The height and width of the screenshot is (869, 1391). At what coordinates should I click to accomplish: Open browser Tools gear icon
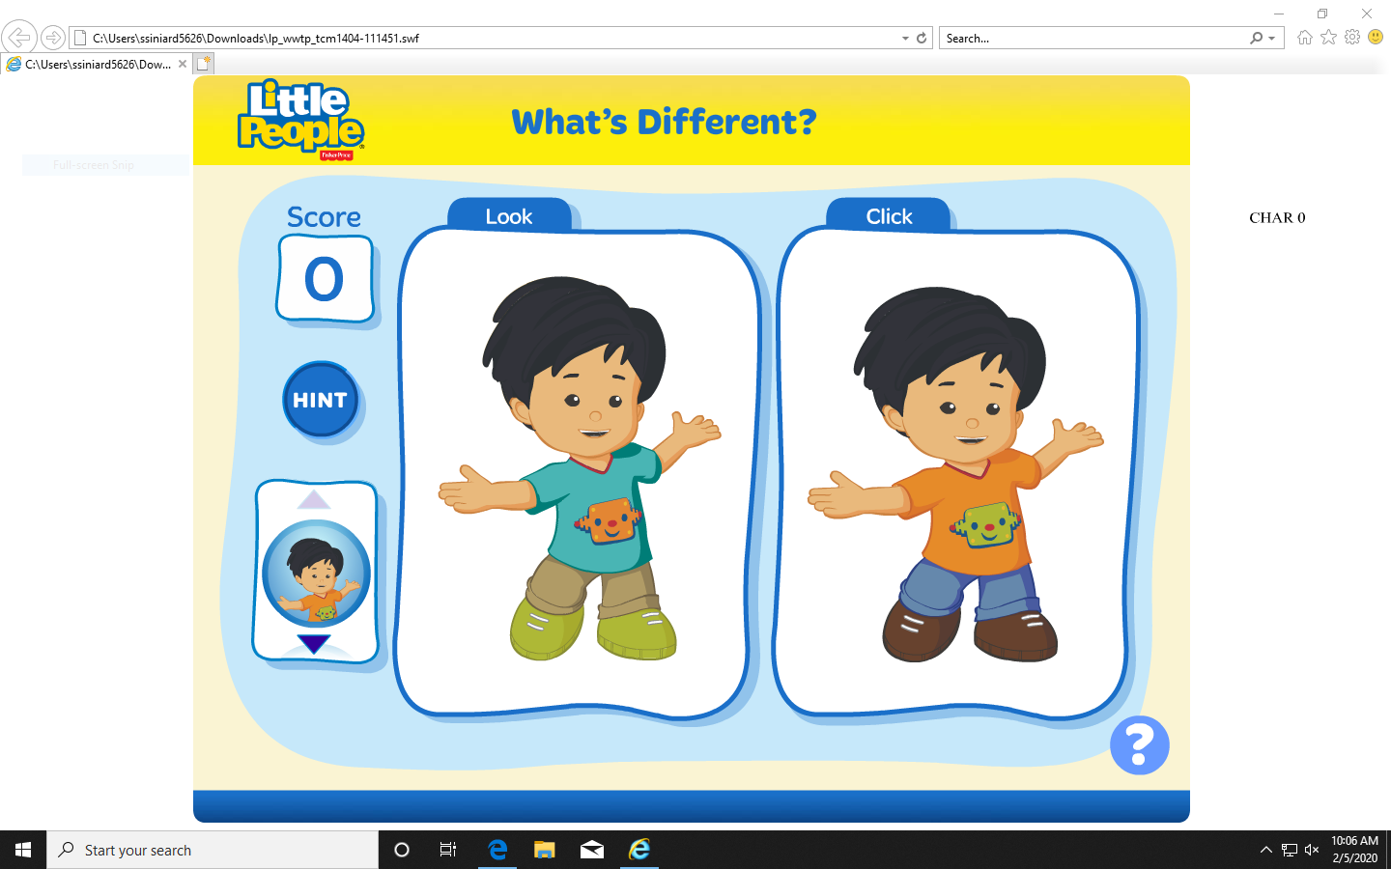tap(1352, 38)
